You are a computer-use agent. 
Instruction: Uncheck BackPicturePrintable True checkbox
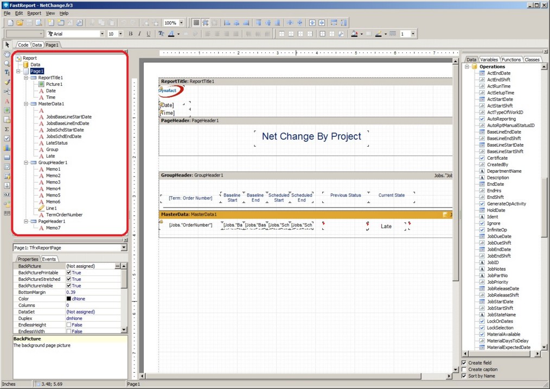(69, 273)
